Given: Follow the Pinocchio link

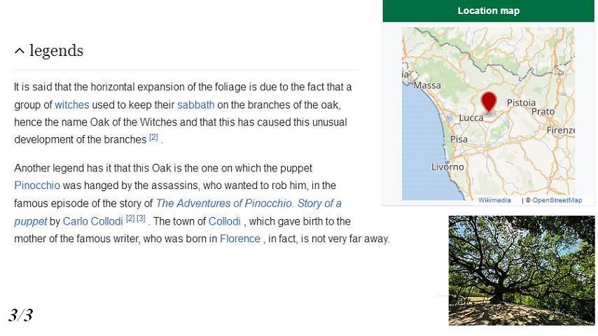Looking at the screenshot, I should coord(37,185).
